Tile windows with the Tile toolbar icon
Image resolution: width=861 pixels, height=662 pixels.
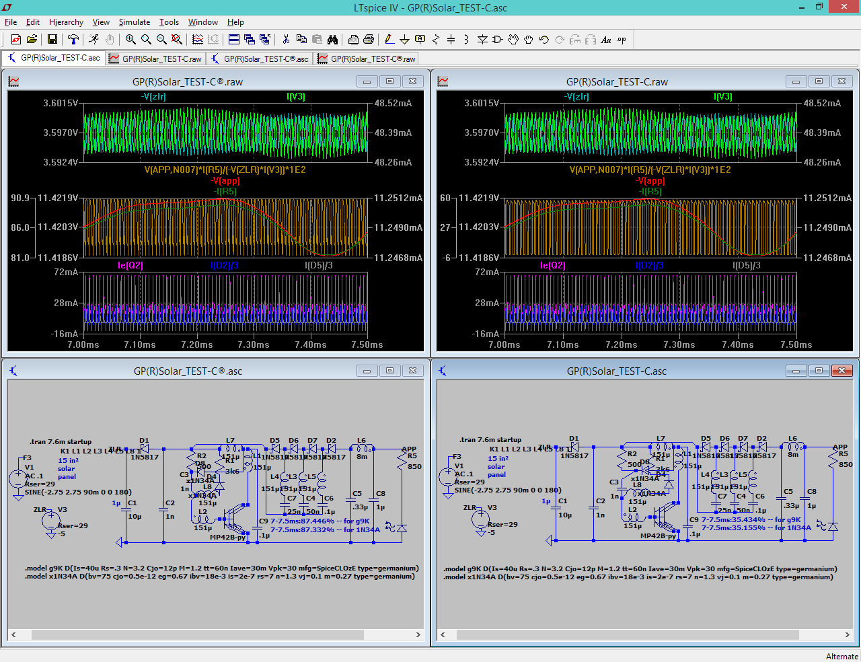pos(234,40)
